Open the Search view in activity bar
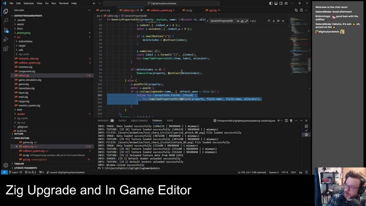This screenshot has width=366, height=206. (x=6, y=21)
